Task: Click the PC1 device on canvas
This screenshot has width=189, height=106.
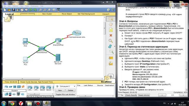Action: pyautogui.click(x=25, y=59)
